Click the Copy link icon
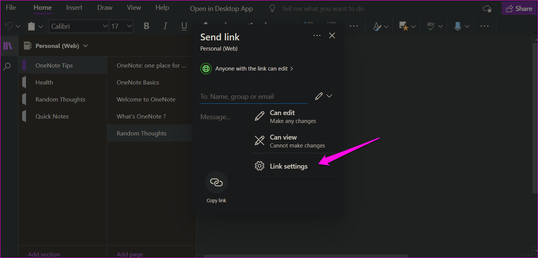The image size is (538, 258). tap(216, 182)
